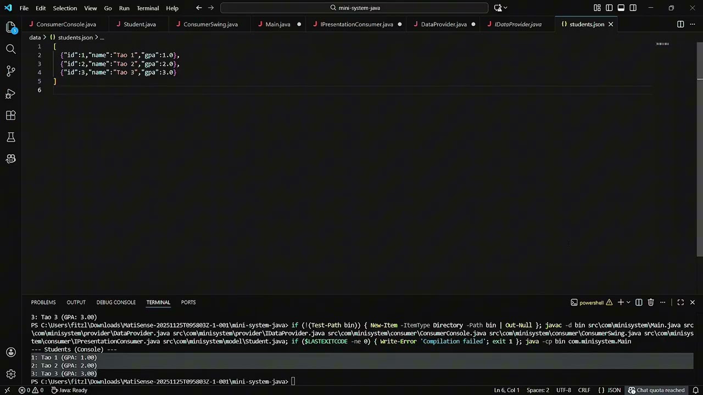This screenshot has height=395, width=703.
Task: Click Ln 6, Col 1 status item
Action: pyautogui.click(x=506, y=390)
